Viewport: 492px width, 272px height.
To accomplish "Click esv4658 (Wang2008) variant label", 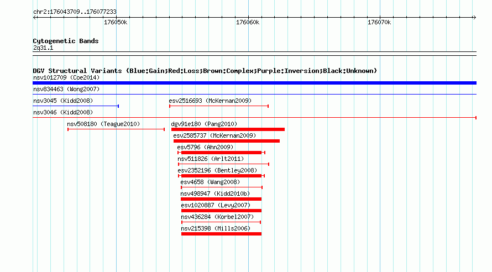I will 210,182.
